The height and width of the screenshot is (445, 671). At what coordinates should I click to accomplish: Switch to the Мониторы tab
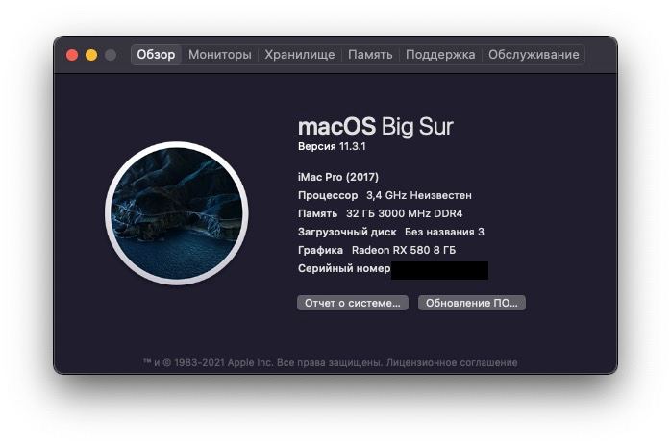(219, 55)
